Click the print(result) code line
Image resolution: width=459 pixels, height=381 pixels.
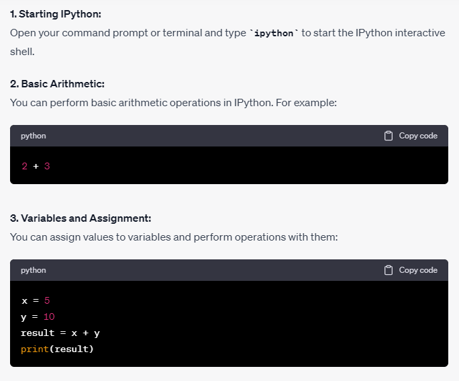click(x=57, y=349)
